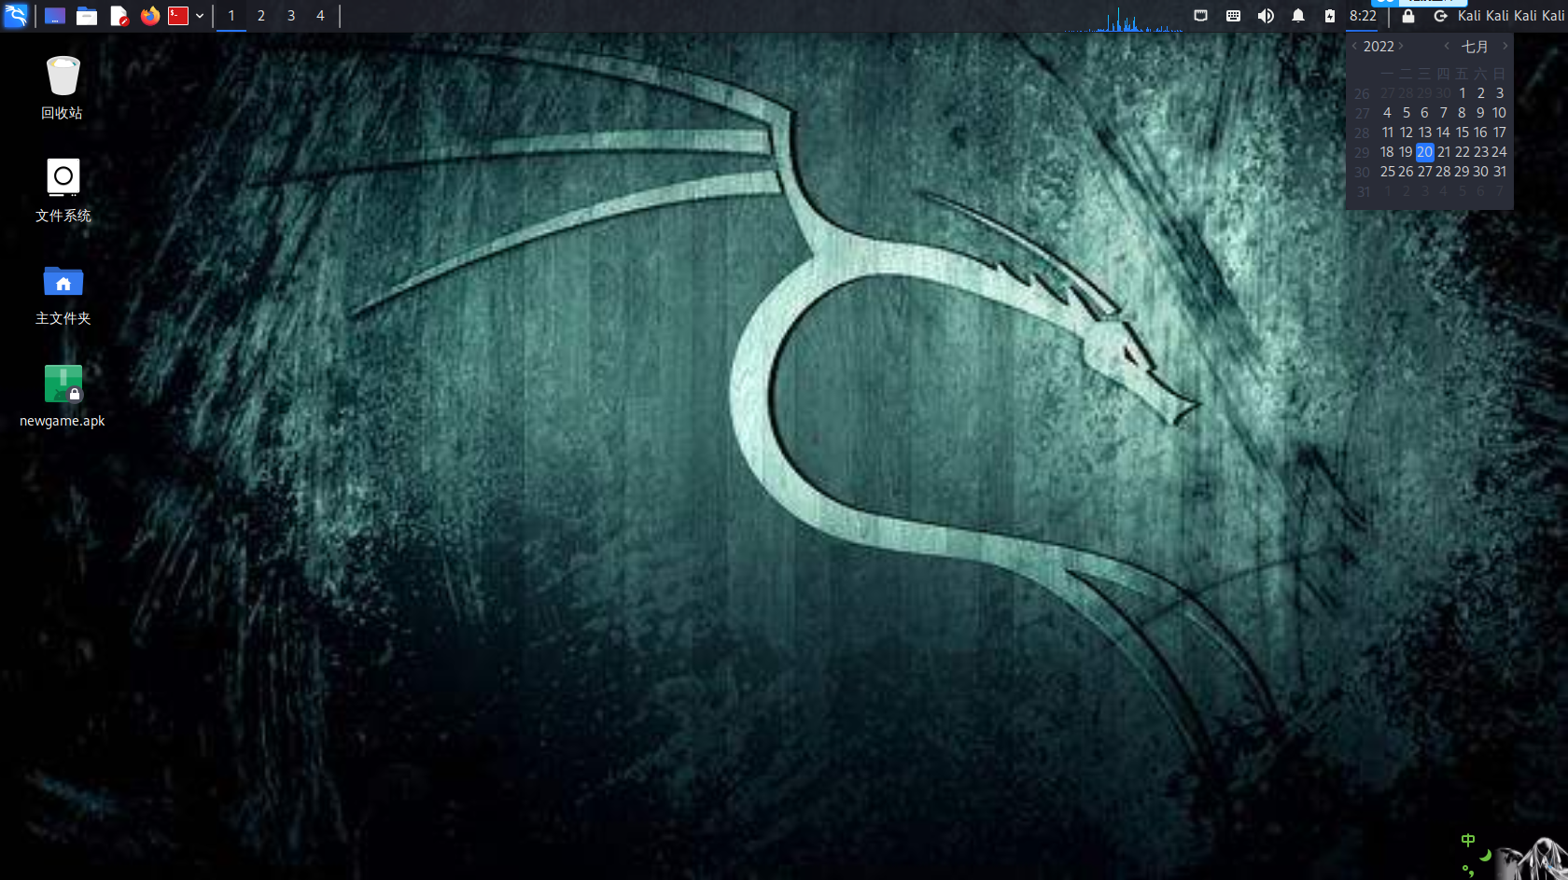Viewport: 1568px width, 880px height.
Task: Go to the month before 七月
Action: coord(1447,46)
